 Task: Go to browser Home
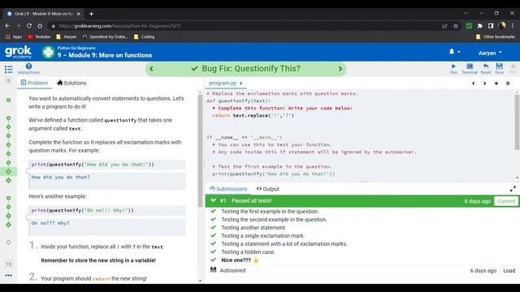tap(40, 26)
